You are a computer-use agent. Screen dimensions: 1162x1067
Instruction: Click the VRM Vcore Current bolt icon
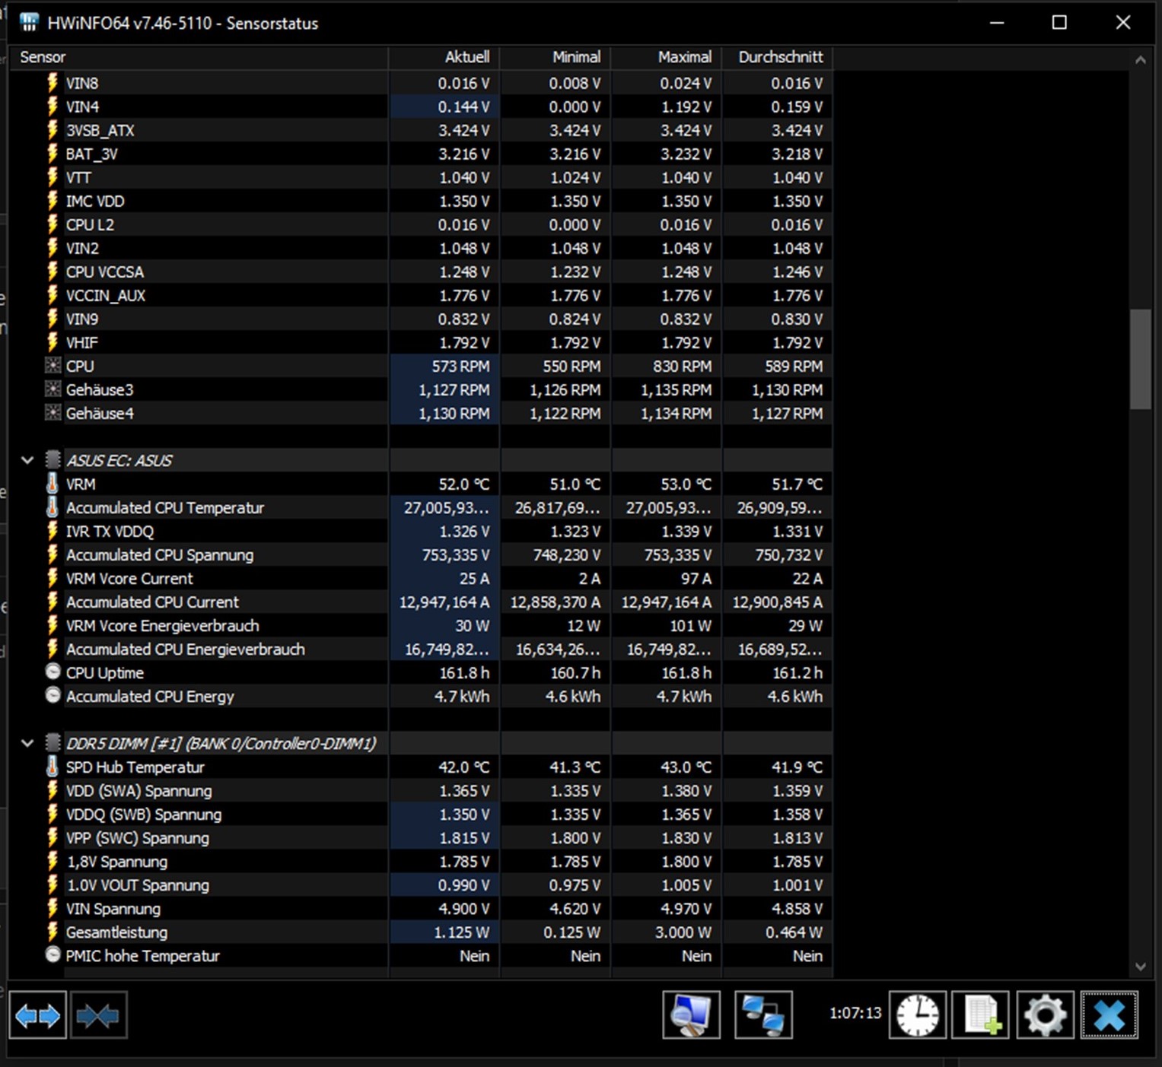coord(53,578)
